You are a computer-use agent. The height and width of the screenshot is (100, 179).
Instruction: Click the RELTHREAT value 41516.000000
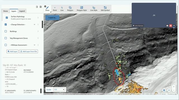click(x=29, y=72)
